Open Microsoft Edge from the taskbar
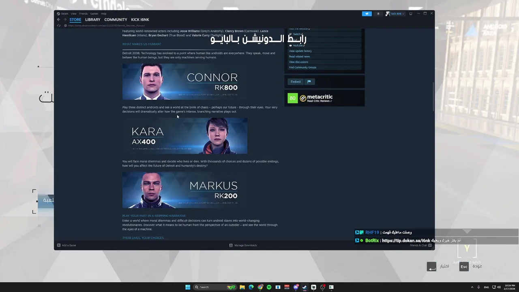Image resolution: width=519 pixels, height=292 pixels. [251, 287]
